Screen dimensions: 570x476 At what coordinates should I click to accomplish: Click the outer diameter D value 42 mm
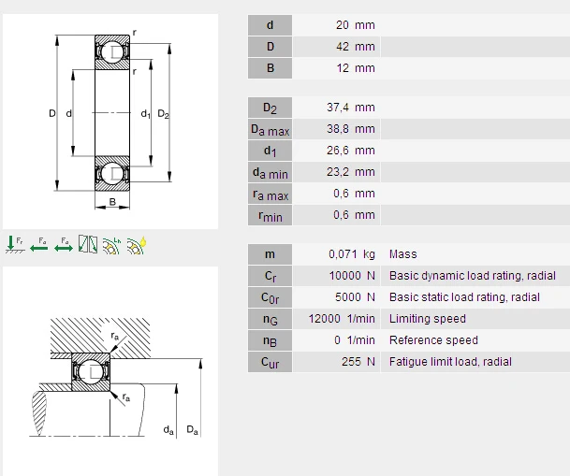pyautogui.click(x=355, y=47)
